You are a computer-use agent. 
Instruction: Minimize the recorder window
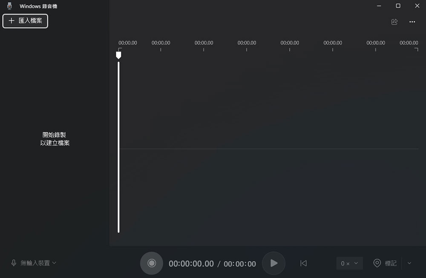[x=379, y=6]
